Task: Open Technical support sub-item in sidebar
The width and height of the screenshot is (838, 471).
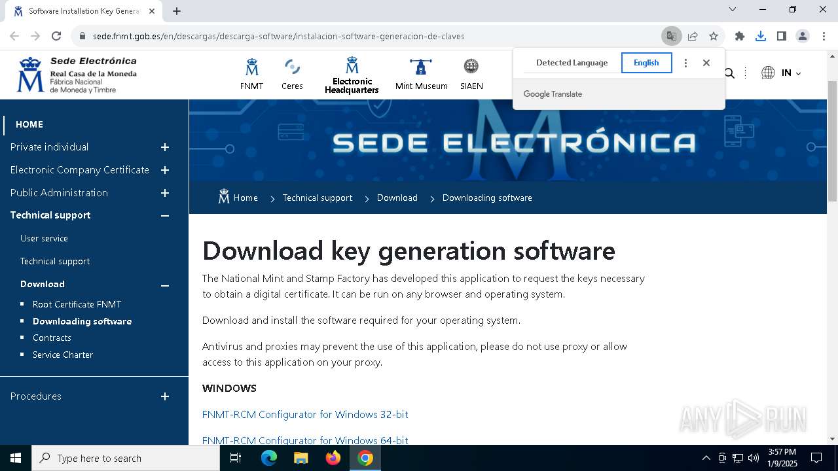Action: 55,261
